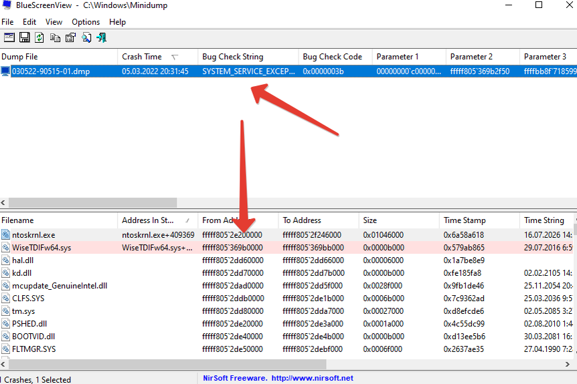Select Parameter 2 value fffff805`369b2f50
Viewport: 577px width, 384px height.
[x=480, y=71]
